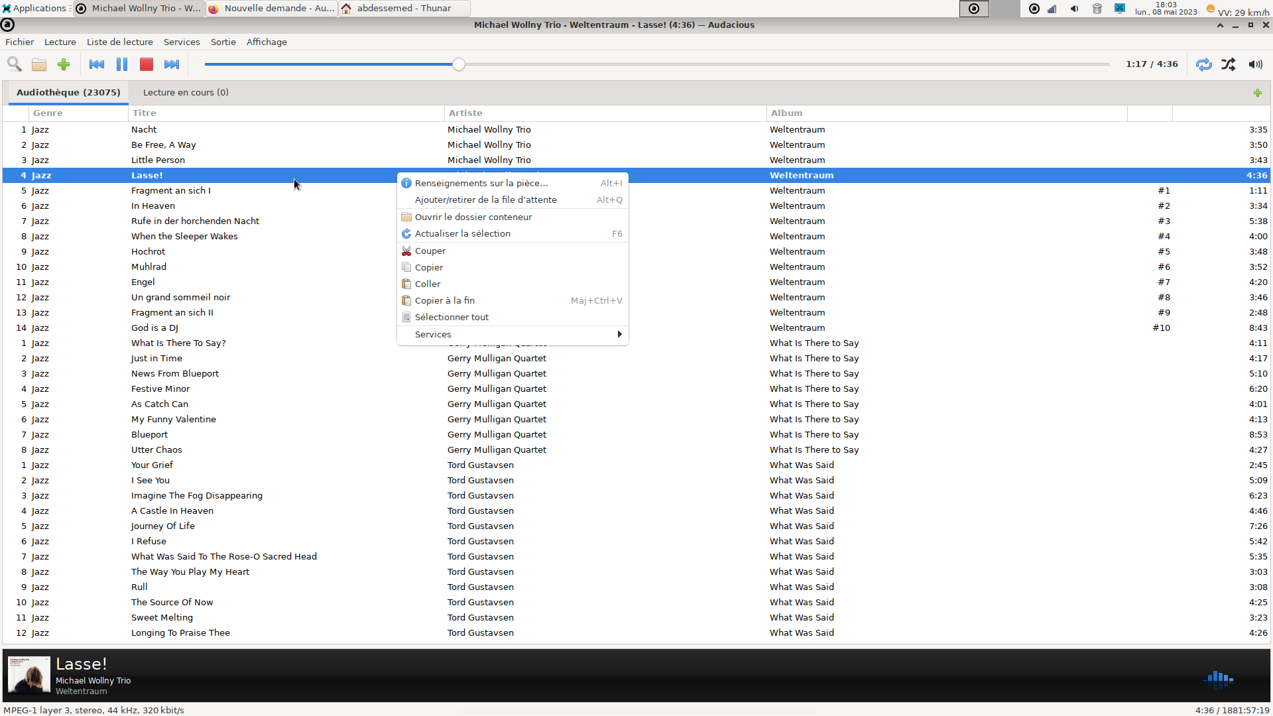Viewport: 1273px width, 716px height.
Task: Click the network signal tray icon
Action: (x=1052, y=9)
